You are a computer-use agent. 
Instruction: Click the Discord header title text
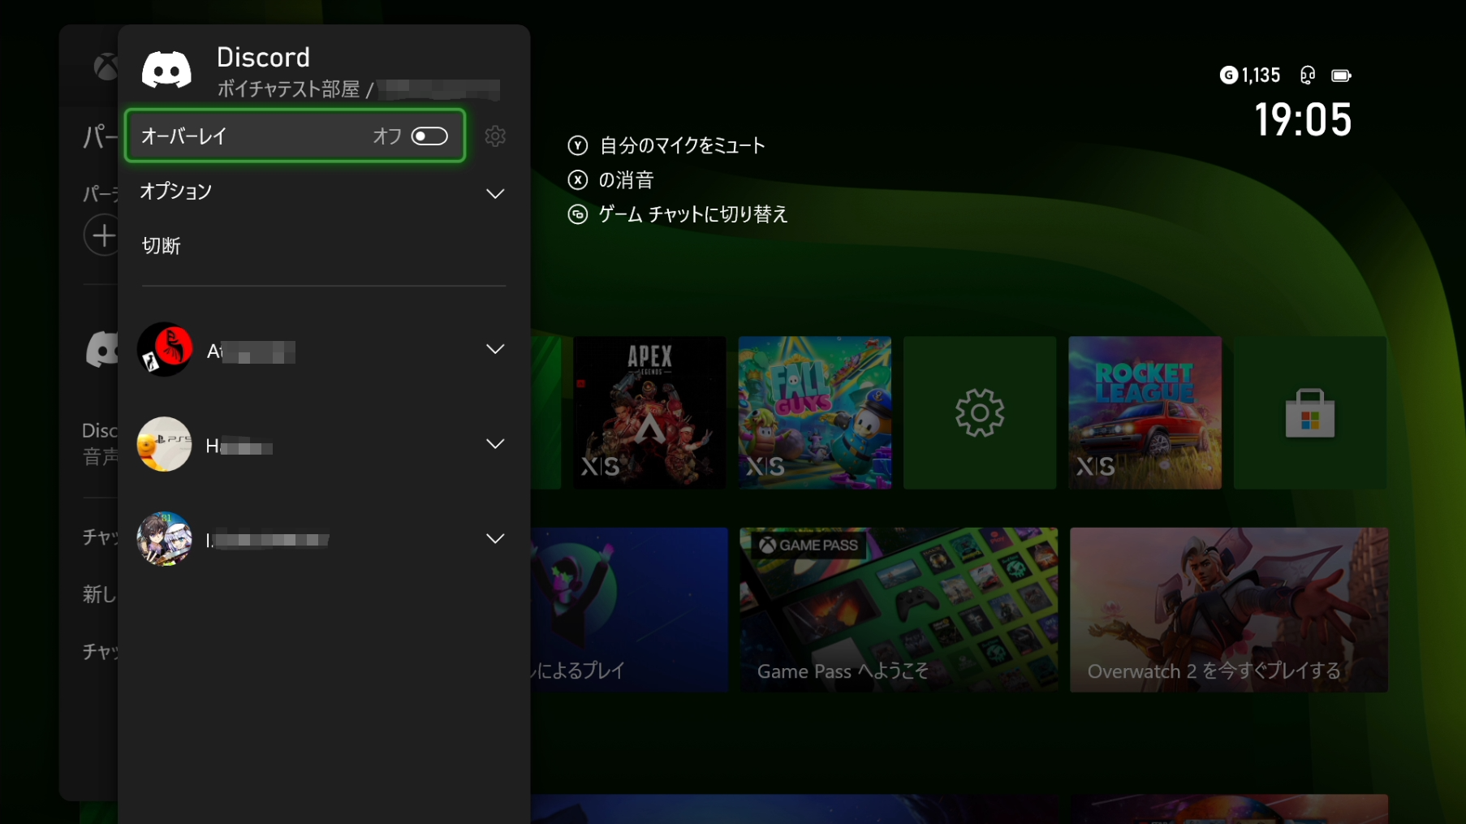click(263, 57)
